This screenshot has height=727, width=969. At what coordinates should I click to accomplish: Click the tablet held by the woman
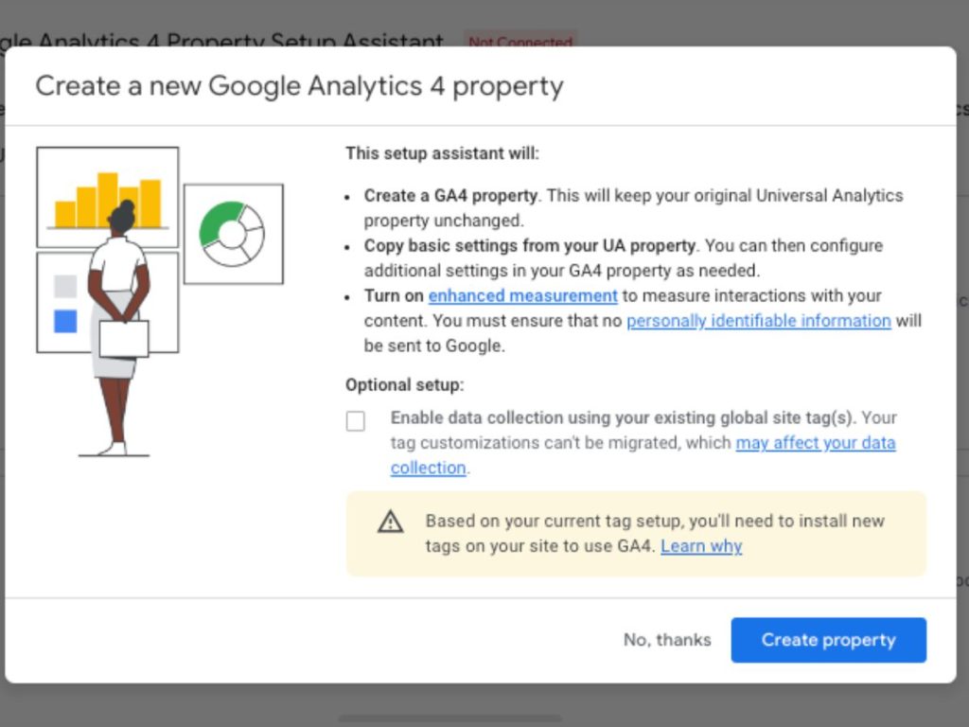124,339
